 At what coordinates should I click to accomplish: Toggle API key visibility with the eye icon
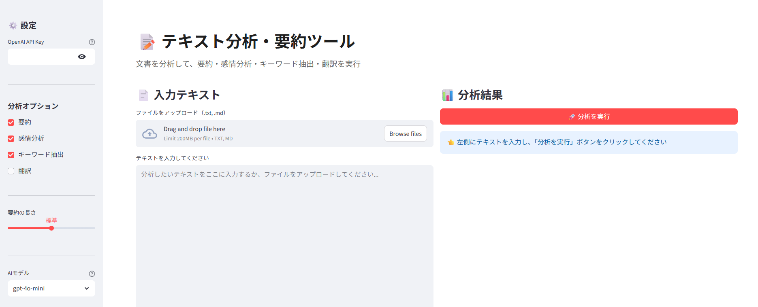82,57
